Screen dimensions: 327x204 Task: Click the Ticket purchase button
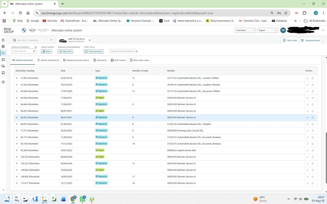click(94, 51)
